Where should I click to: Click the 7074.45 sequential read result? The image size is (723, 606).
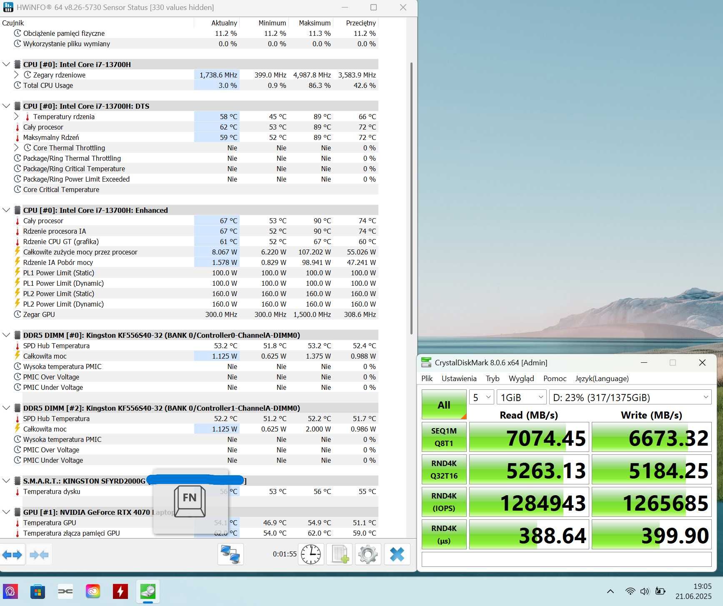(529, 437)
